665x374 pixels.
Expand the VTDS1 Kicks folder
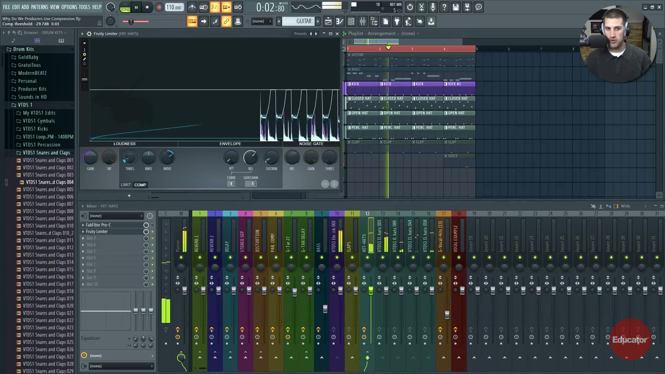35,129
